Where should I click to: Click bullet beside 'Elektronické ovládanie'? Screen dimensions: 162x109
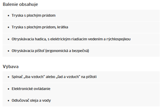tap(8, 89)
